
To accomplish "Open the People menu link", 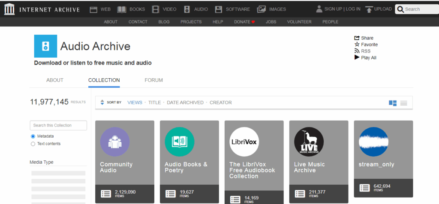I will pos(331,22).
